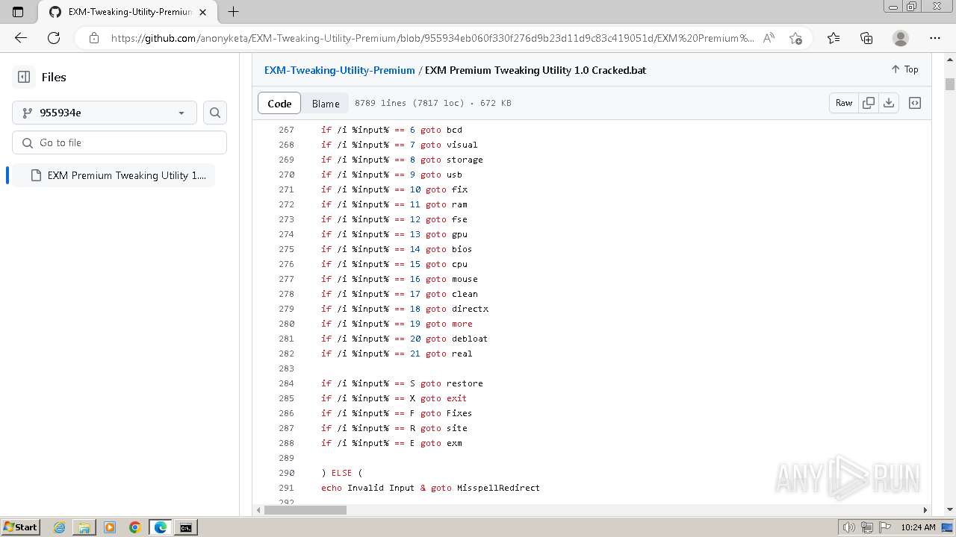View site information lock icon
956x537 pixels.
[x=93, y=38]
